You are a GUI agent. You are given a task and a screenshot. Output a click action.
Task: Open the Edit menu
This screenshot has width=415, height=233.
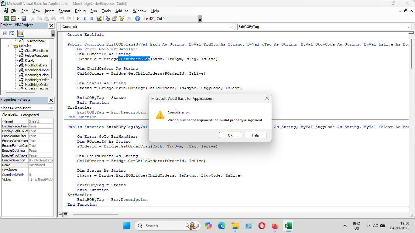click(x=25, y=11)
